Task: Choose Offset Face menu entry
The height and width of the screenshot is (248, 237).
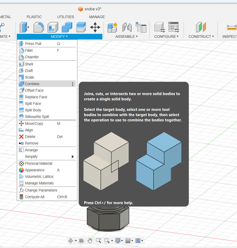Action: (x=47, y=90)
